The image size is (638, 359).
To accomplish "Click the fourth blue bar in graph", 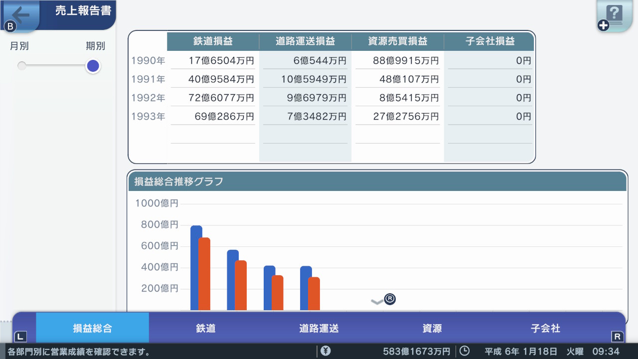I will (x=304, y=288).
